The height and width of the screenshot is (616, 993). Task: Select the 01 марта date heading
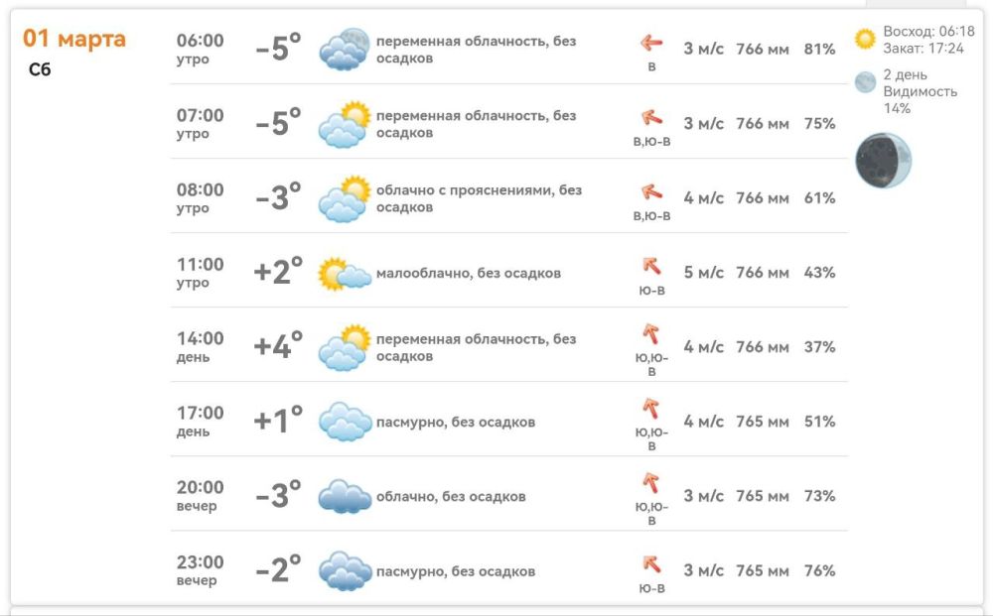click(74, 39)
